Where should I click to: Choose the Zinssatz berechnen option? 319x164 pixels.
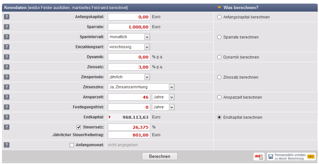219,77
